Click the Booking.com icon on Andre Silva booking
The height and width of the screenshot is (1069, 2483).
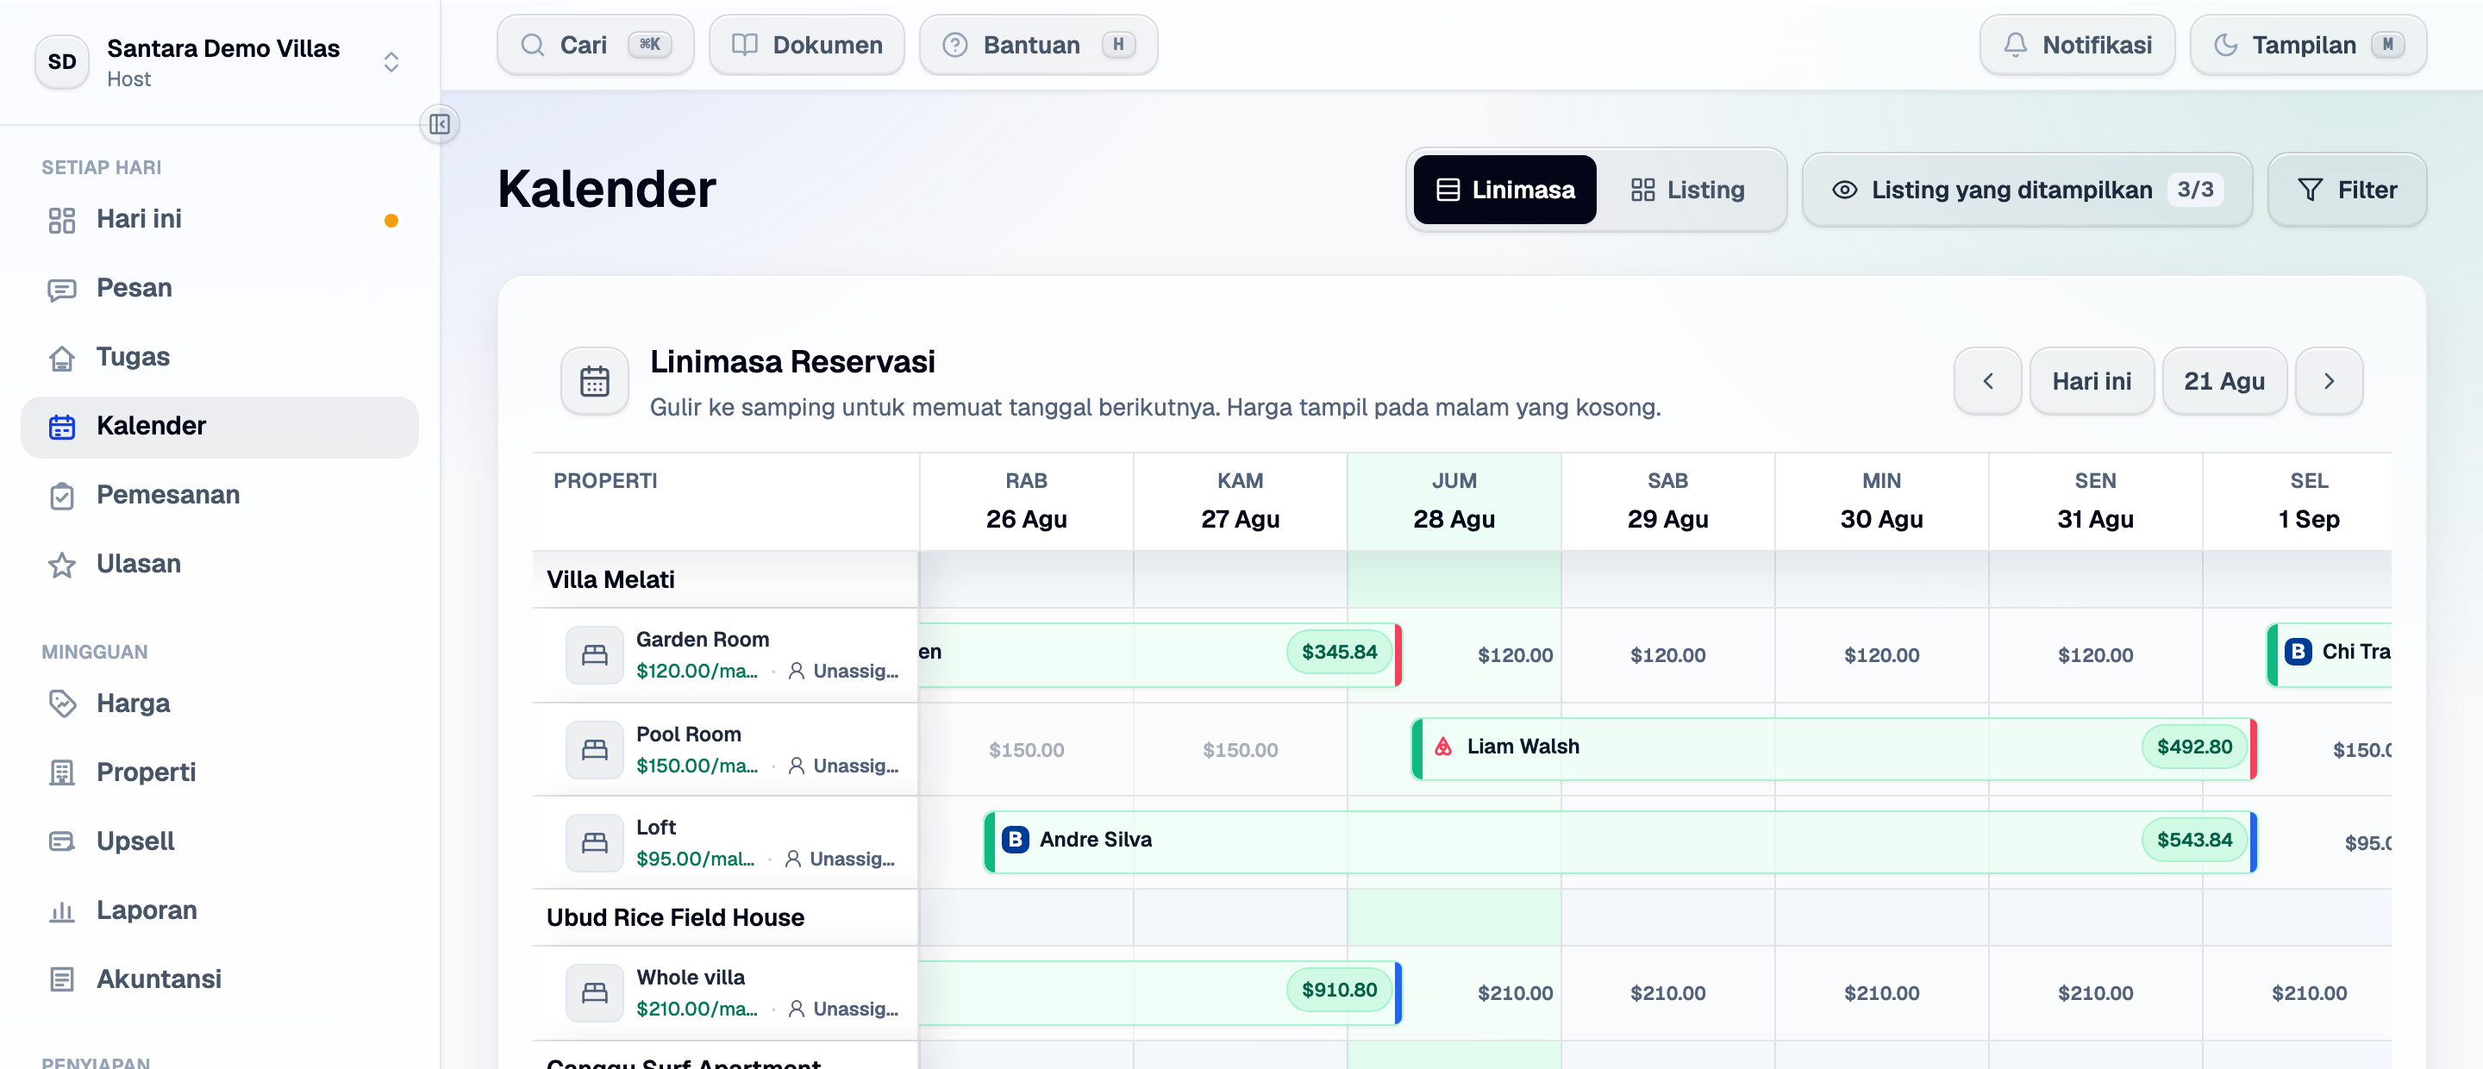[x=1015, y=840]
